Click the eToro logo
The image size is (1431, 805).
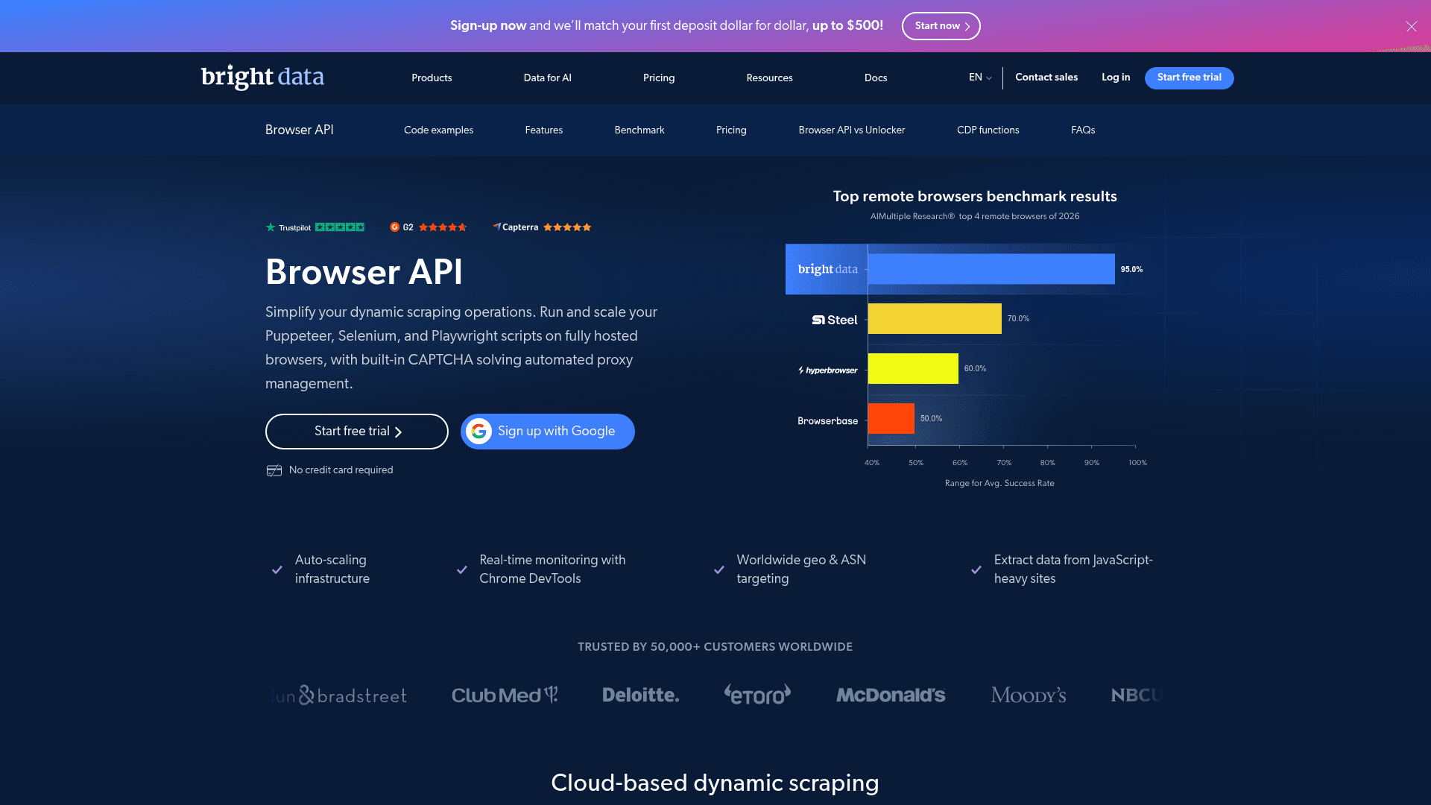[757, 695]
